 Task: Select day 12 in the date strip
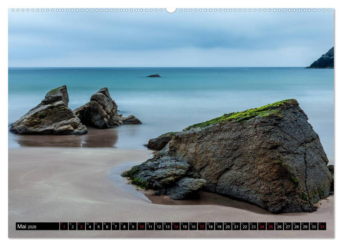158,227
